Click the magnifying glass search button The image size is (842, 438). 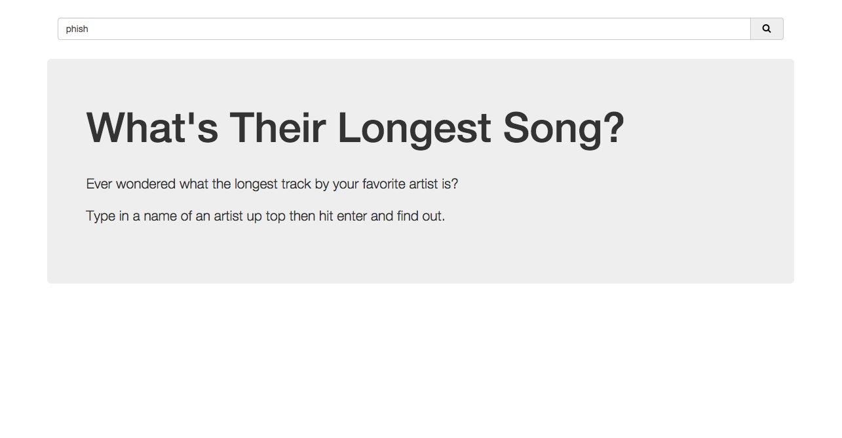(767, 29)
